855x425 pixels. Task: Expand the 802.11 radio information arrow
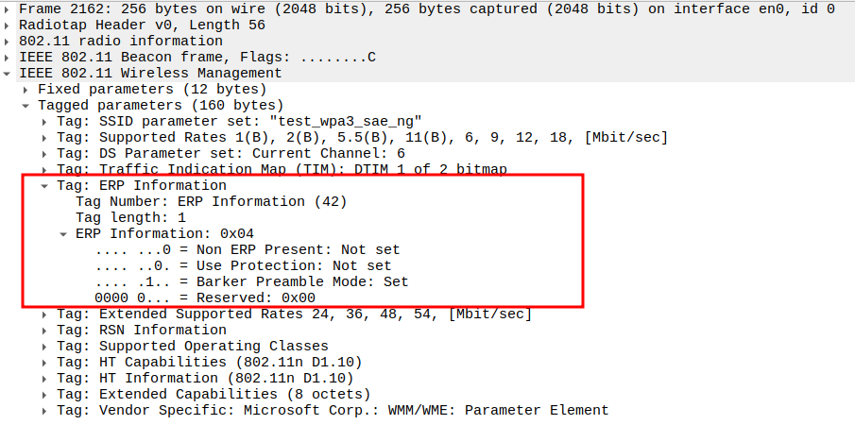coord(9,42)
